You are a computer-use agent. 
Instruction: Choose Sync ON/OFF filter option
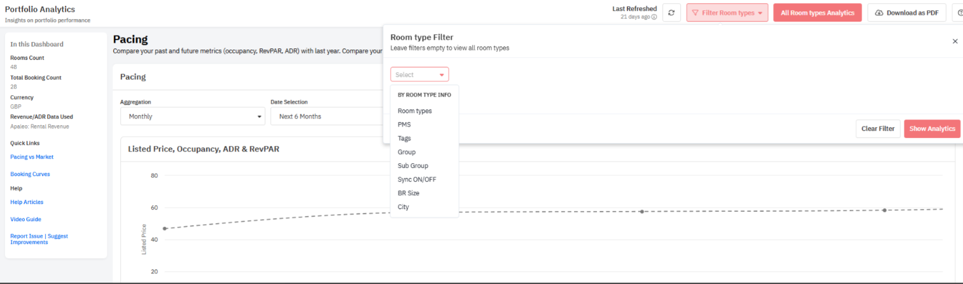[416, 180]
